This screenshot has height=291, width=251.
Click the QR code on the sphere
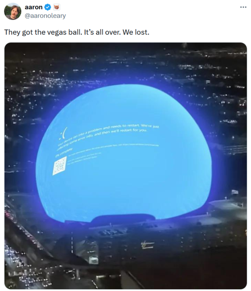pyautogui.click(x=59, y=165)
